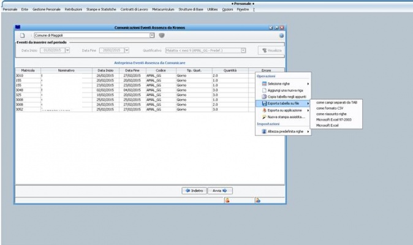Sort by the Nominativo column header

click(66, 70)
